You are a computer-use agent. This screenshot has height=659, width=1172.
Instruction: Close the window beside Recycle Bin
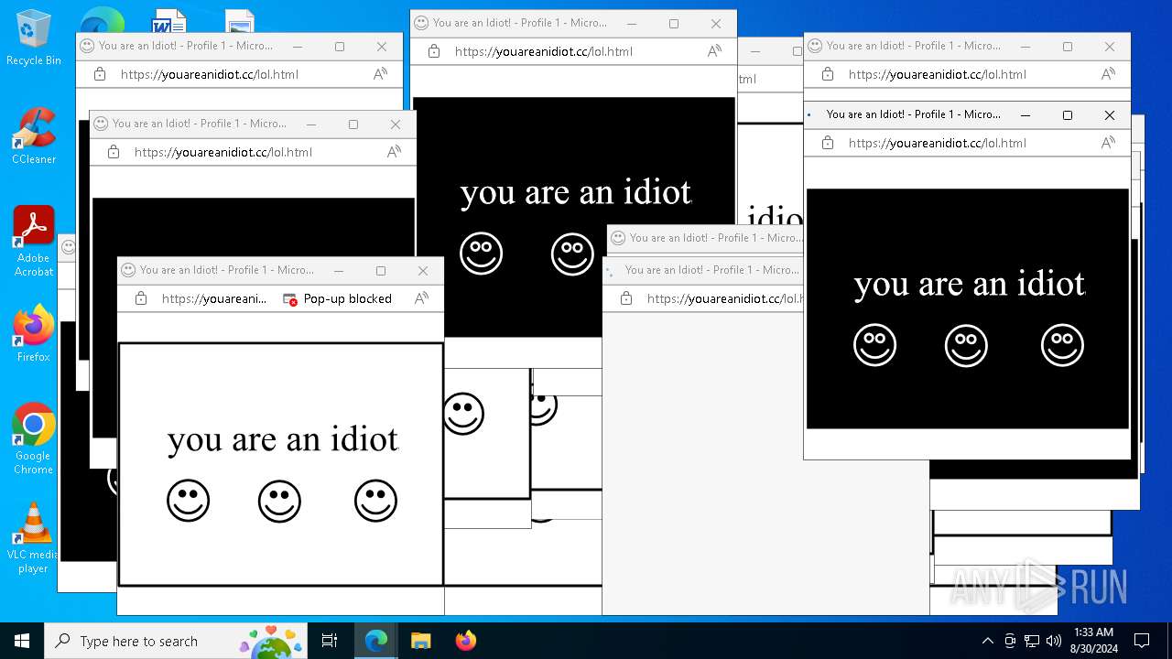click(382, 47)
